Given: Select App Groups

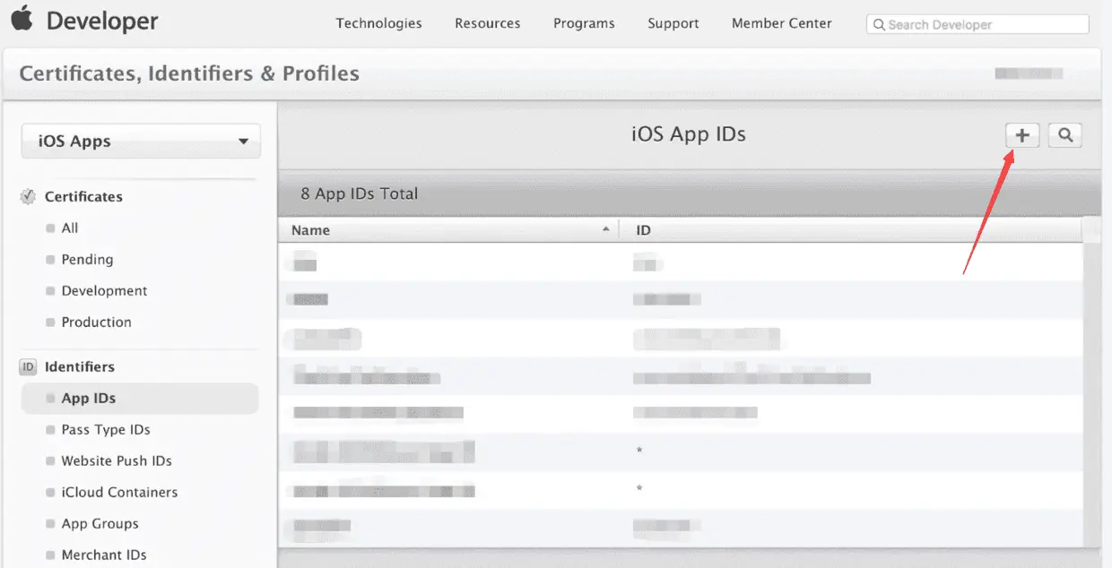Looking at the screenshot, I should pyautogui.click(x=100, y=524).
